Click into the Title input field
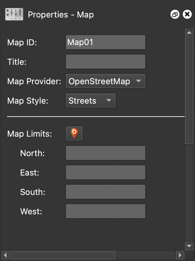Screen dimensions: 195x261 tap(105, 62)
